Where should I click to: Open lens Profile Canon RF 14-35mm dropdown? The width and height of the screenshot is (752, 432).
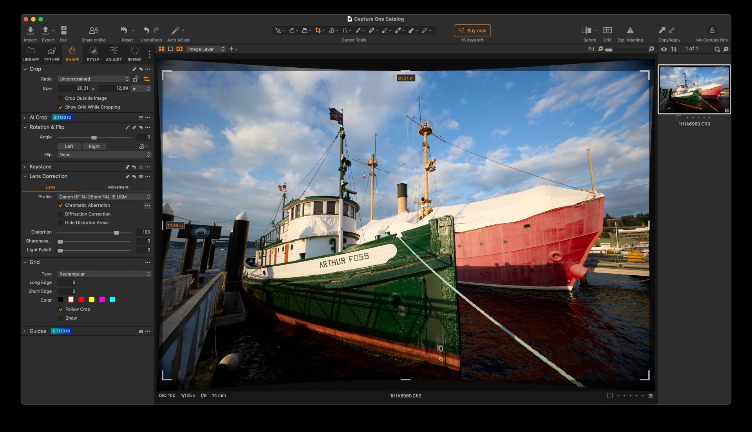pos(104,197)
